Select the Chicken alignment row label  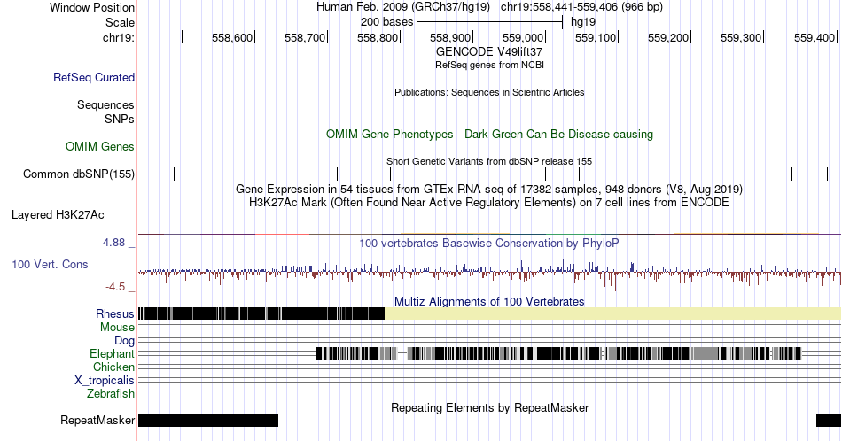(113, 367)
